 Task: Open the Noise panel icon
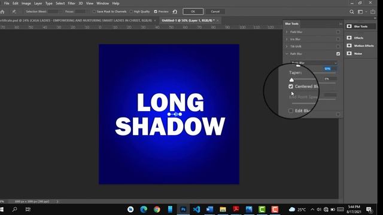pos(349,53)
